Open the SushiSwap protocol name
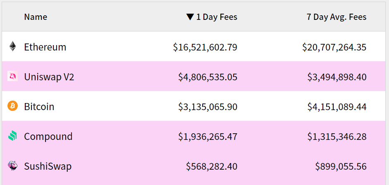The height and width of the screenshot is (185, 389). [x=48, y=166]
